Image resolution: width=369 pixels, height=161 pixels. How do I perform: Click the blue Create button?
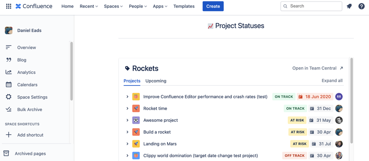pyautogui.click(x=213, y=6)
